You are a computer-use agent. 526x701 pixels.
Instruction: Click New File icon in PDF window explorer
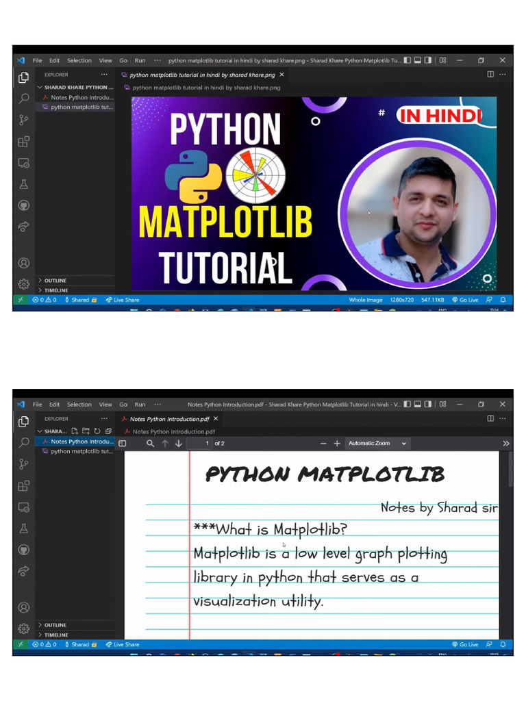[x=75, y=431]
